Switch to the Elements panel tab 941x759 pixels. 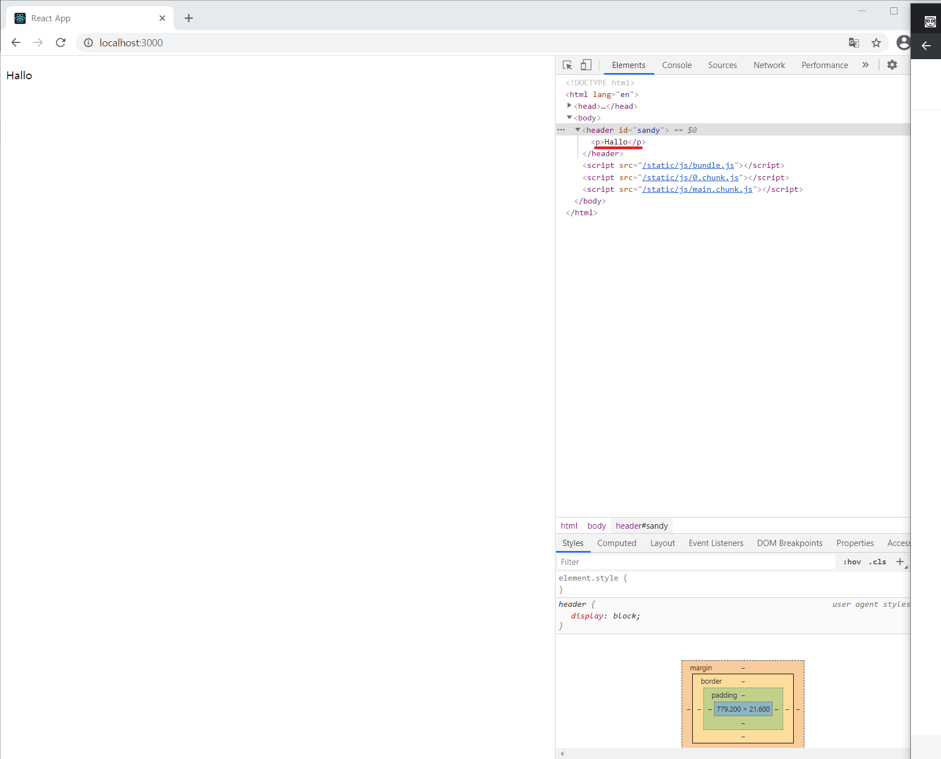point(629,65)
